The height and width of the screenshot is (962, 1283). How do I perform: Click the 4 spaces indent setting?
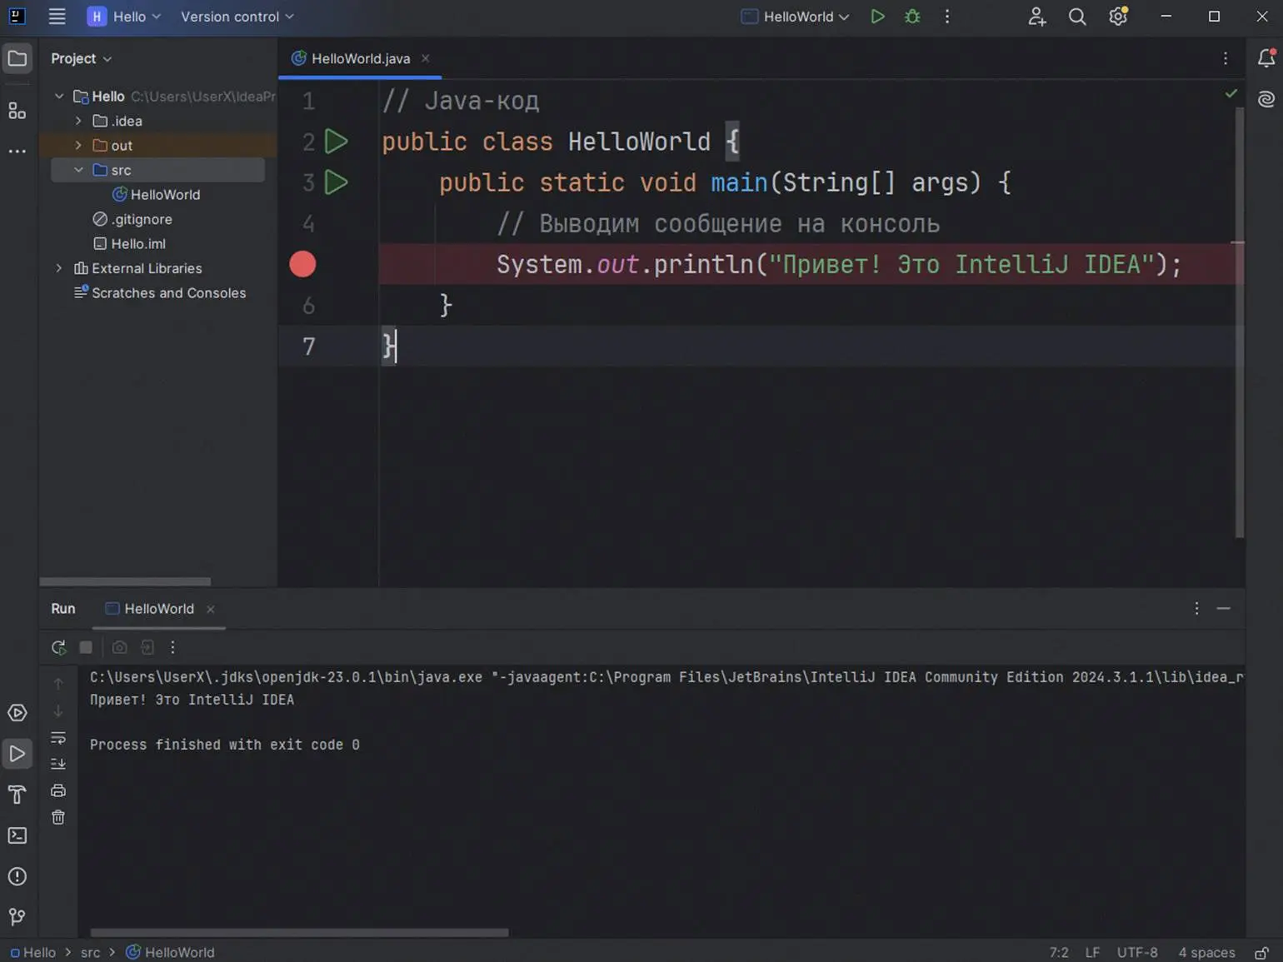pyautogui.click(x=1206, y=952)
